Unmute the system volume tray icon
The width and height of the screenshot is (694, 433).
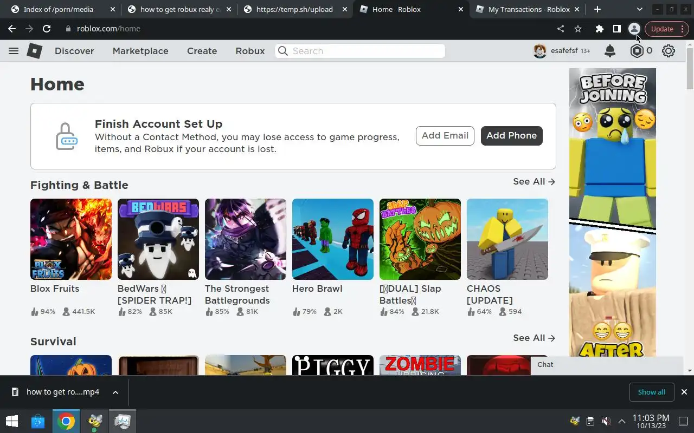point(606,421)
